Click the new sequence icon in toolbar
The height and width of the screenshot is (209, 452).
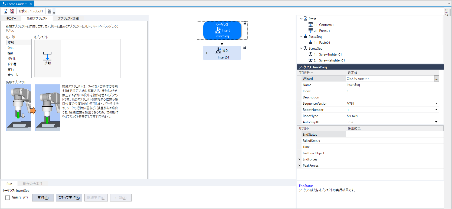[x=6, y=11]
